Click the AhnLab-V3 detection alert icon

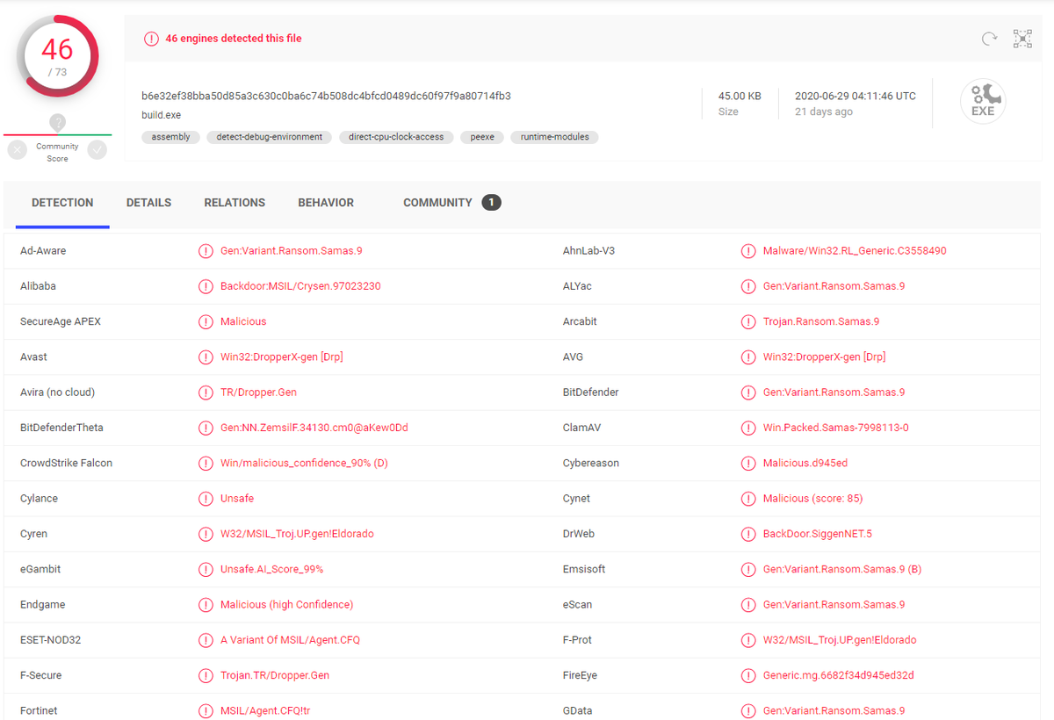pyautogui.click(x=748, y=251)
